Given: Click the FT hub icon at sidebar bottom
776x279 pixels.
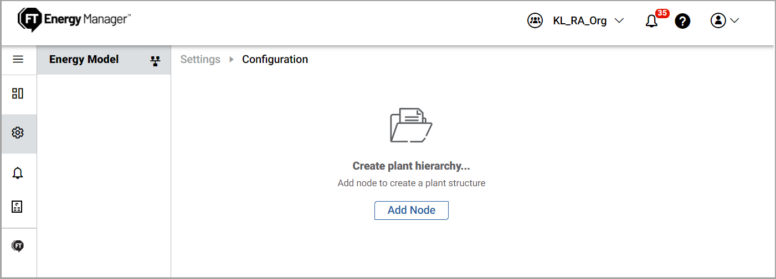Looking at the screenshot, I should tap(18, 246).
